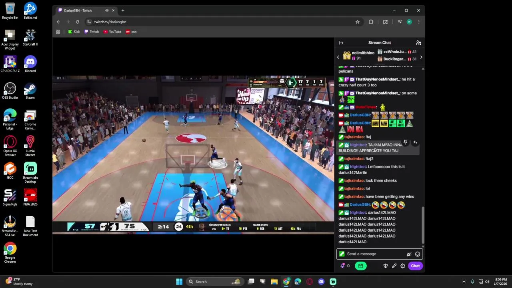Open the sword mod tools icon
Screen dimensions: 512x288
point(394,266)
